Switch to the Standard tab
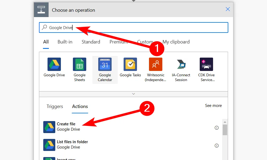 [x=91, y=42]
